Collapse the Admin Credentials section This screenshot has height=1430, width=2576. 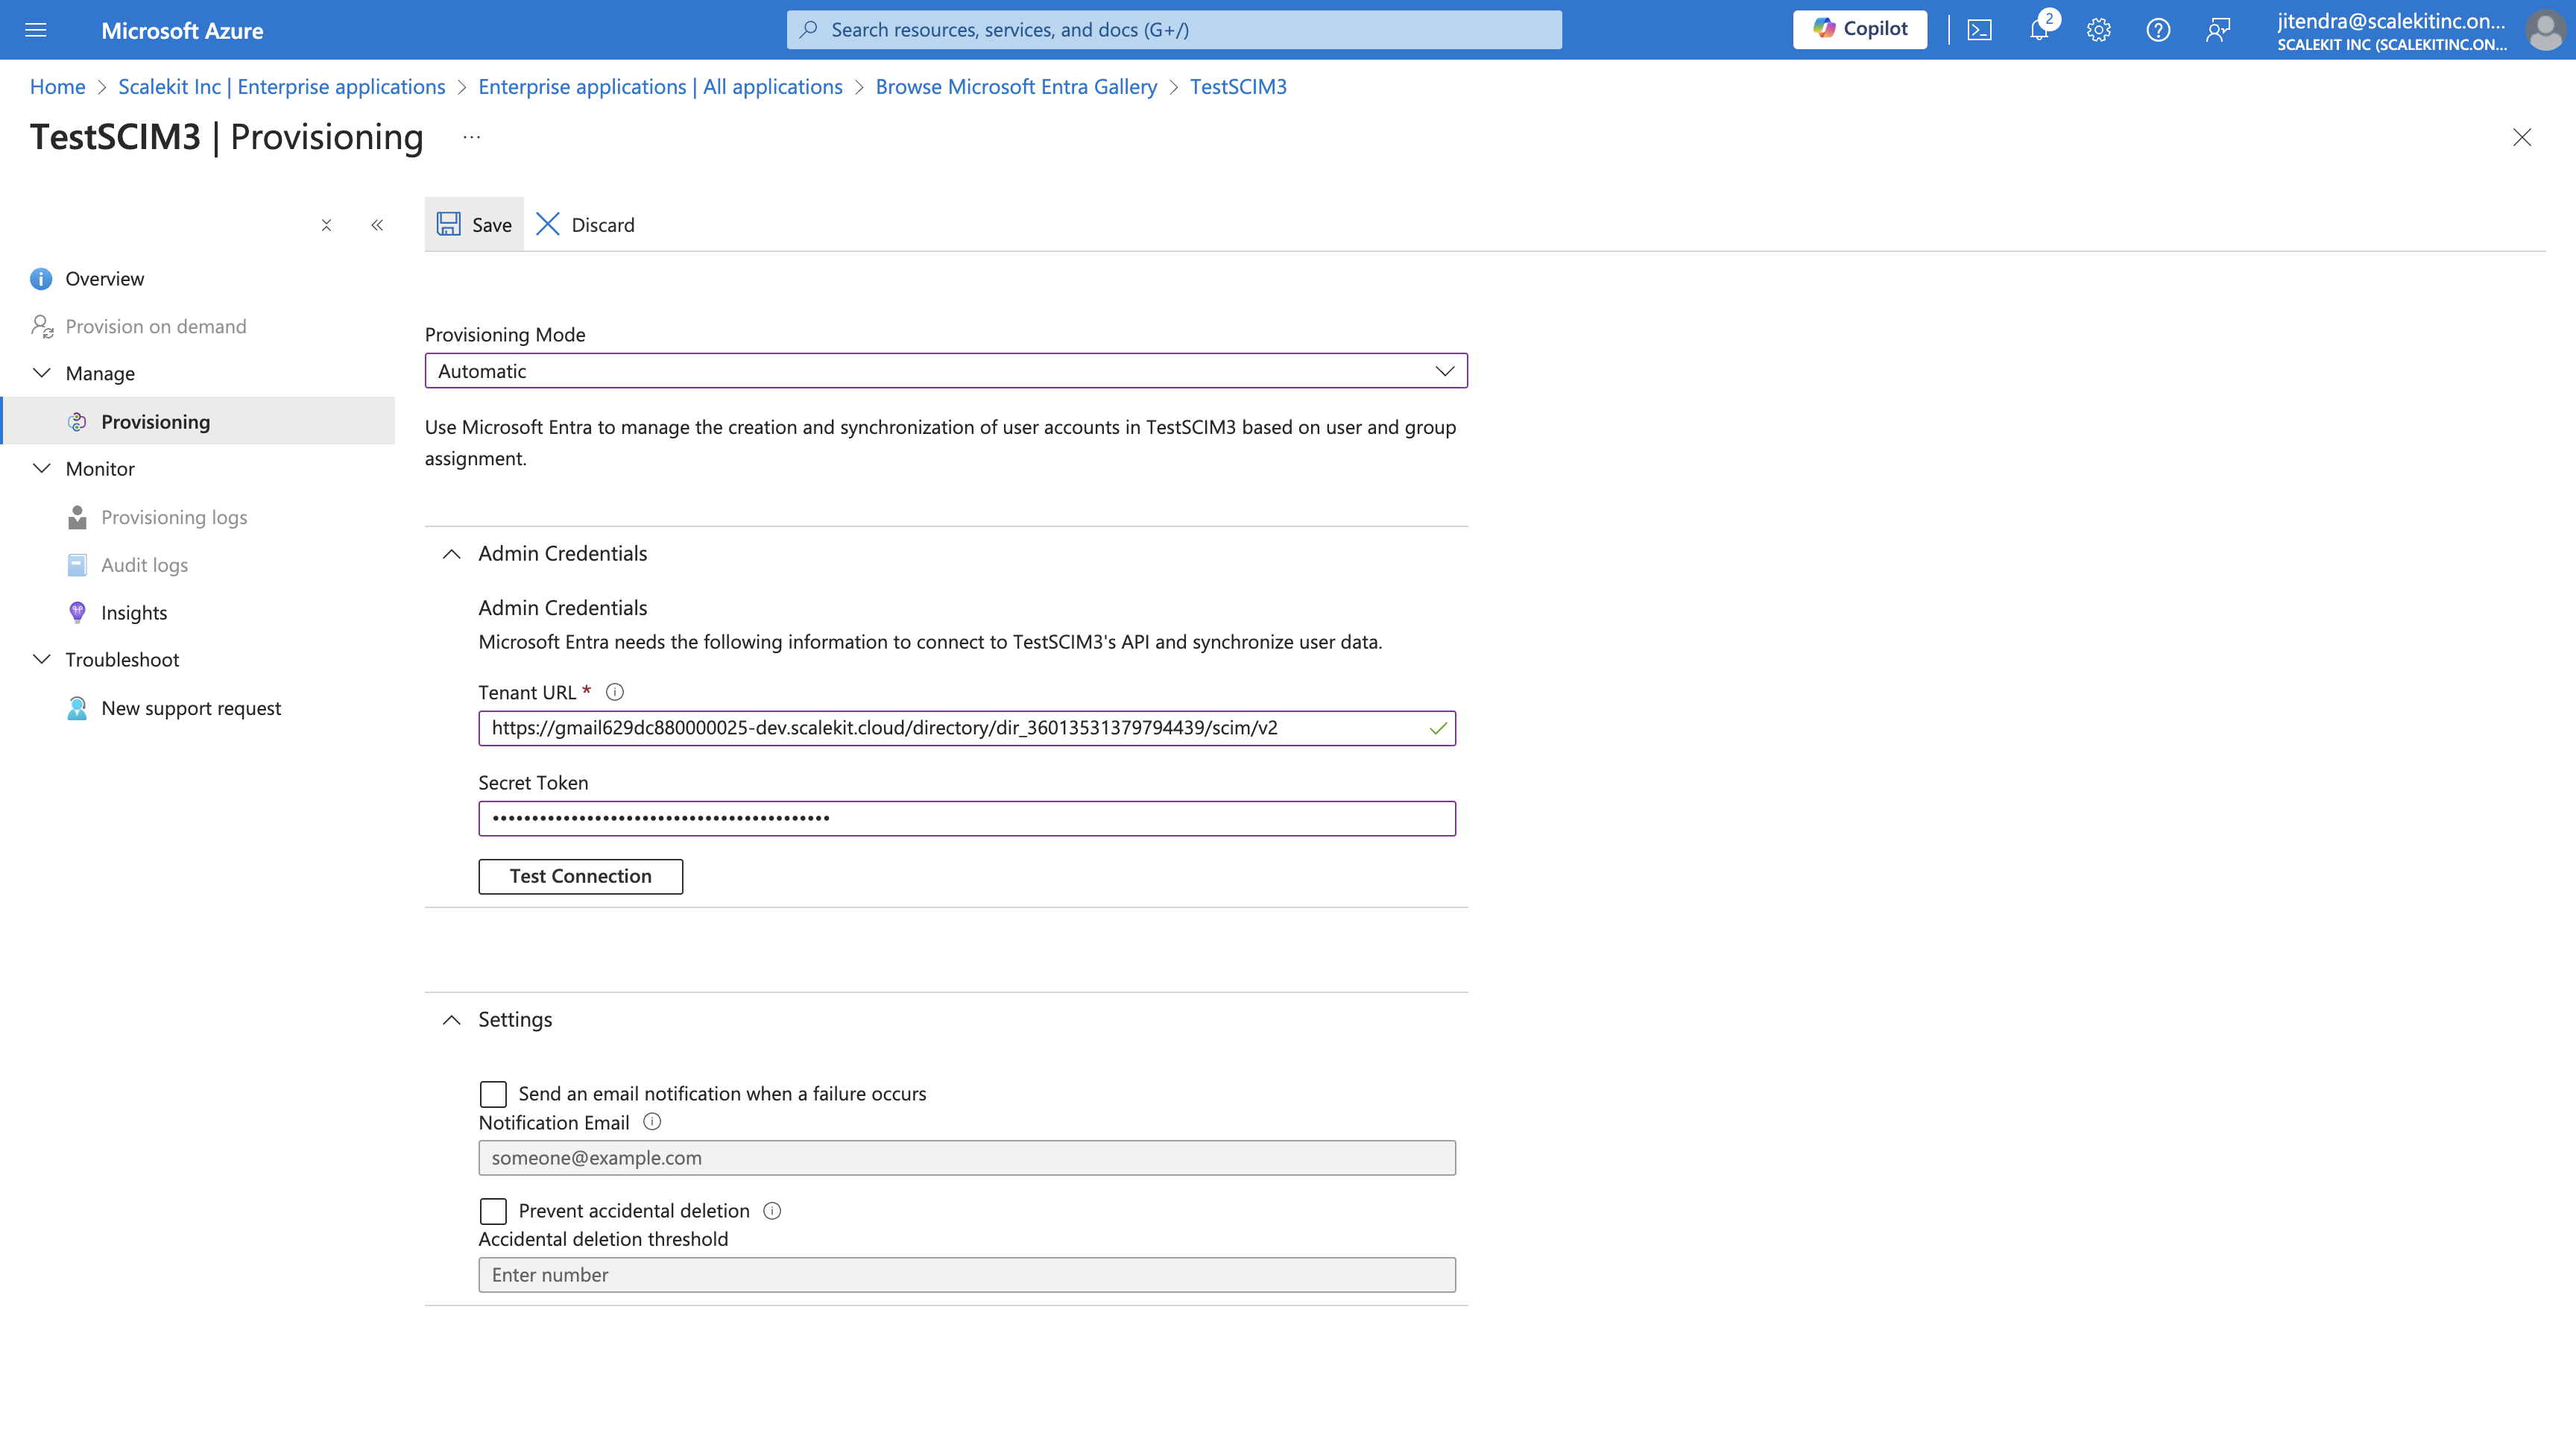tap(452, 554)
